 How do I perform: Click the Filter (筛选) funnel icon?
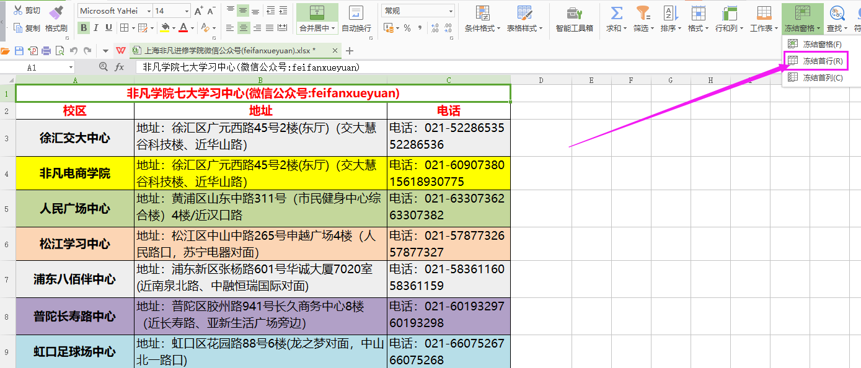[643, 13]
